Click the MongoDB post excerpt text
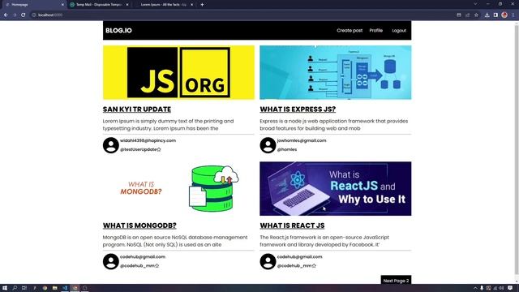Viewport: 519px width, 292px height. [175, 241]
